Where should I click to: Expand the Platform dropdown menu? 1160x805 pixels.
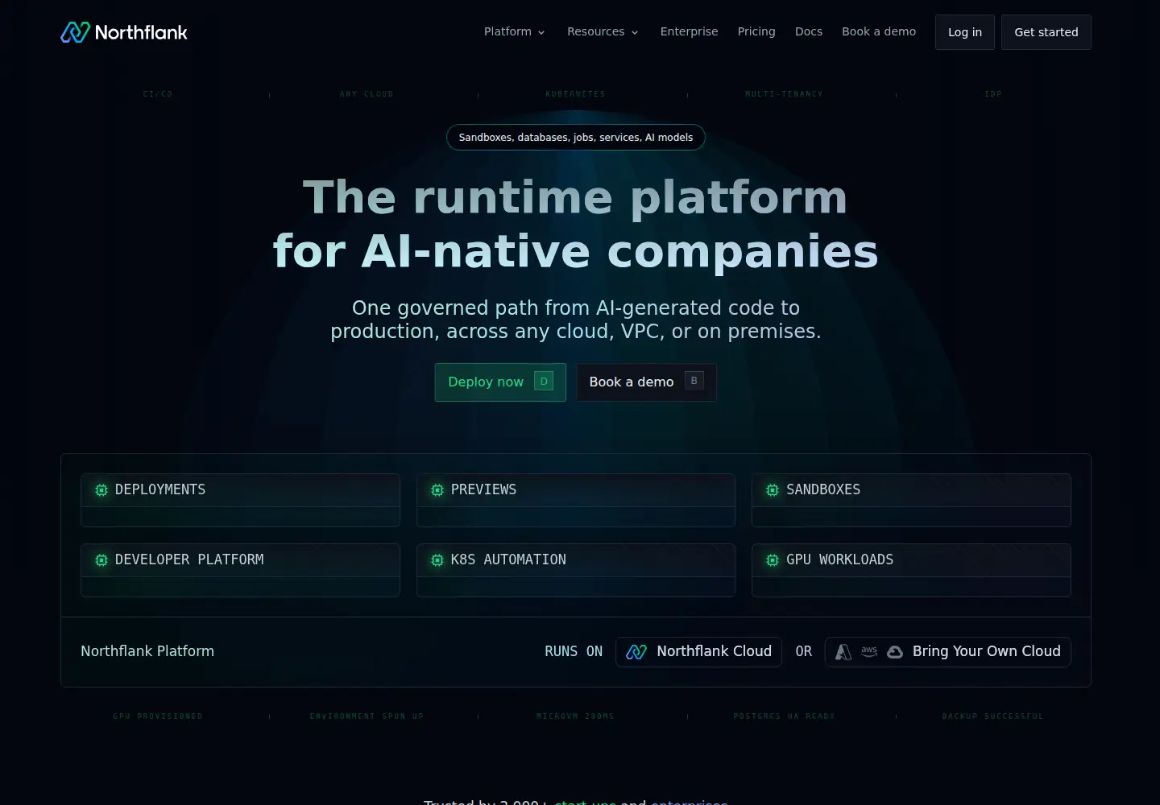point(515,32)
